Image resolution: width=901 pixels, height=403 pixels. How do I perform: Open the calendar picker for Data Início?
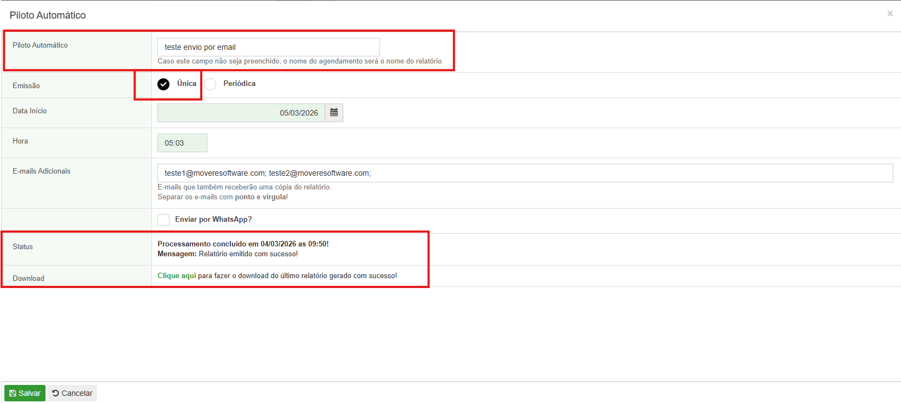pos(334,113)
